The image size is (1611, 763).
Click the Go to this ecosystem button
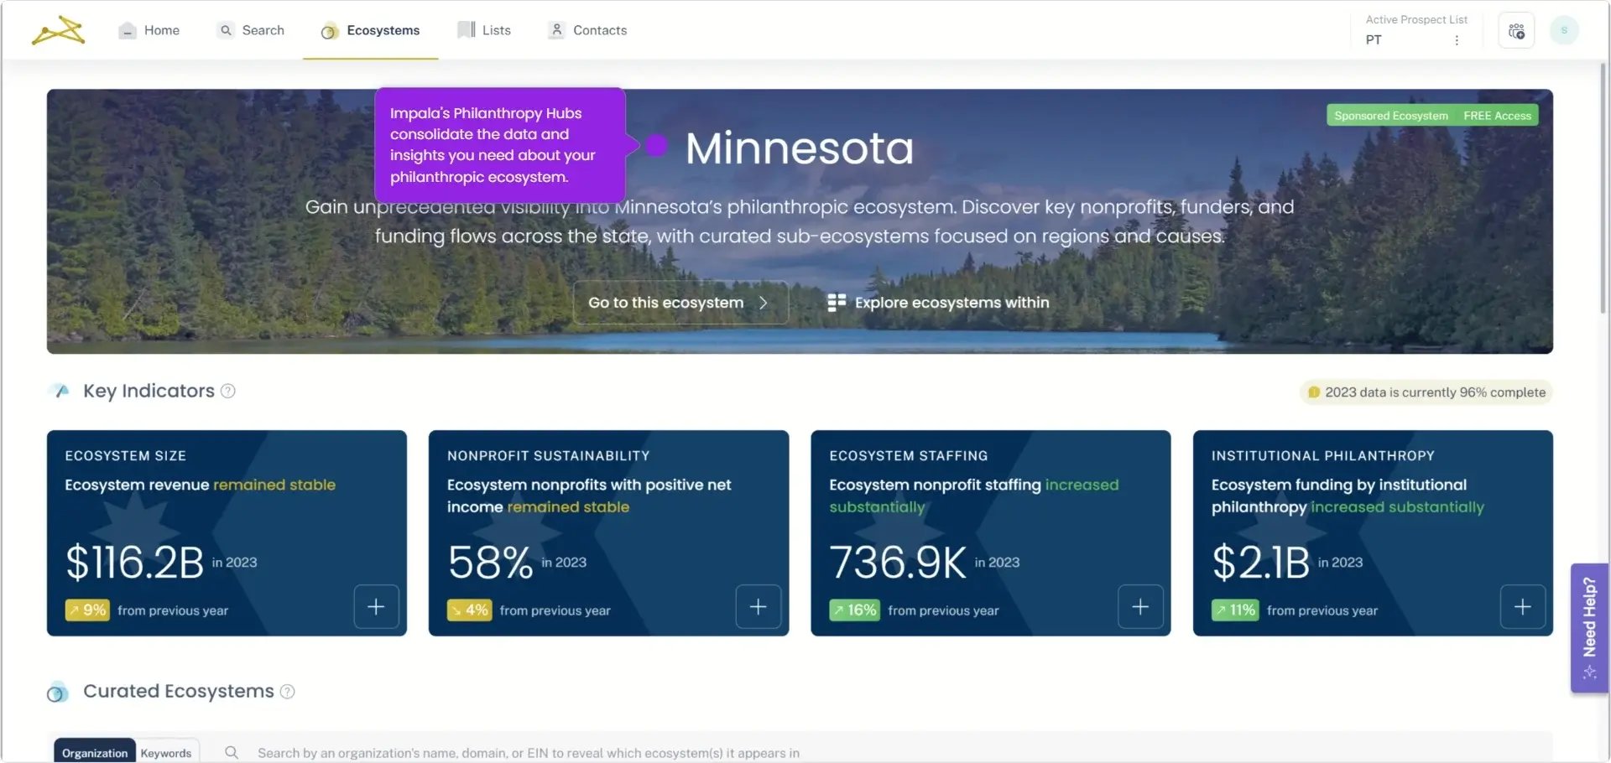[680, 303]
